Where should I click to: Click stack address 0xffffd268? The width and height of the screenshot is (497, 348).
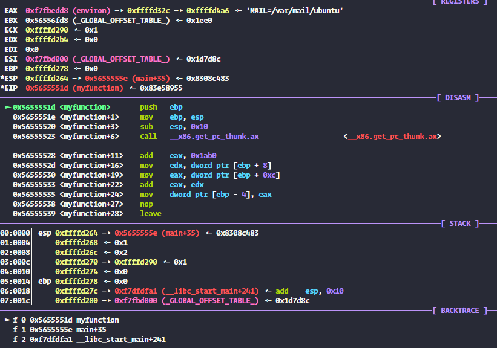(76, 243)
